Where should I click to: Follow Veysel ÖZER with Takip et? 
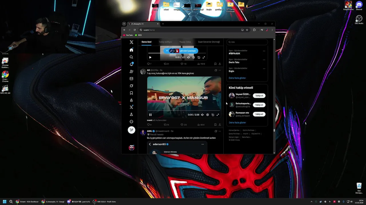[259, 96]
